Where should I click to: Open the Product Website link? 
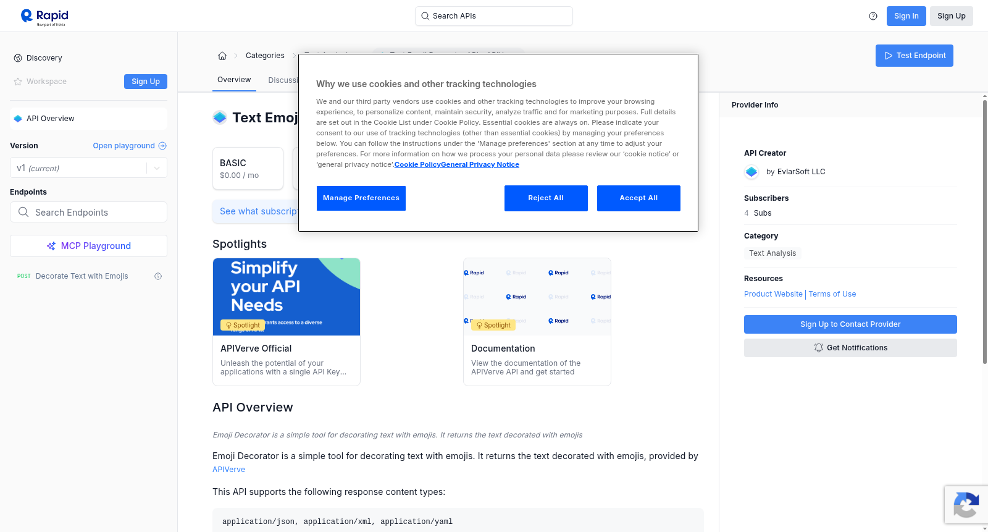pos(773,294)
